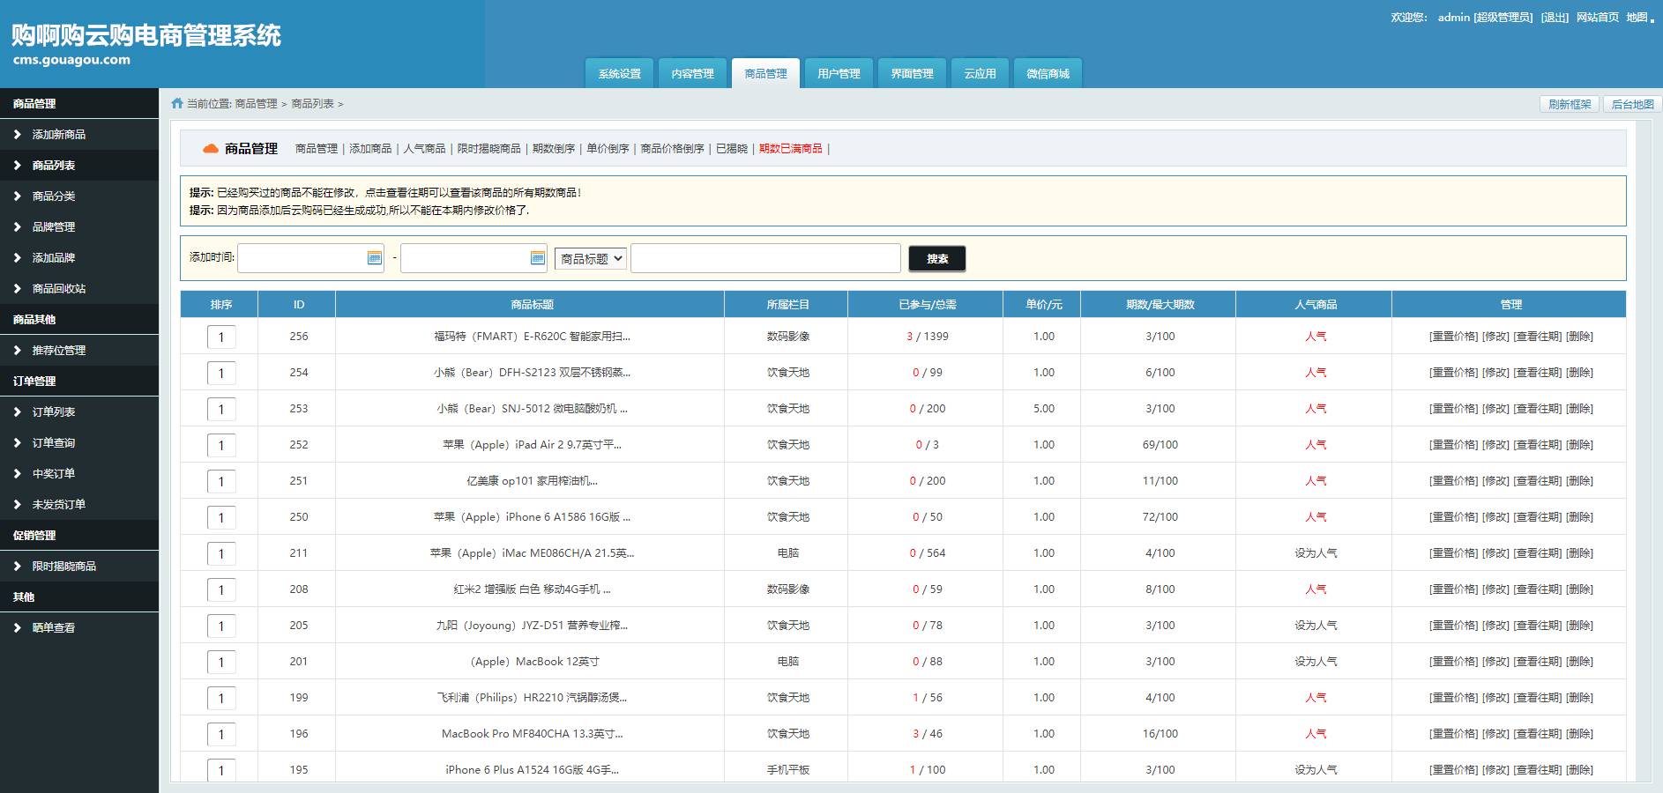1663x793 pixels.
Task: Click the 退出 logout link
Action: pyautogui.click(x=1555, y=18)
